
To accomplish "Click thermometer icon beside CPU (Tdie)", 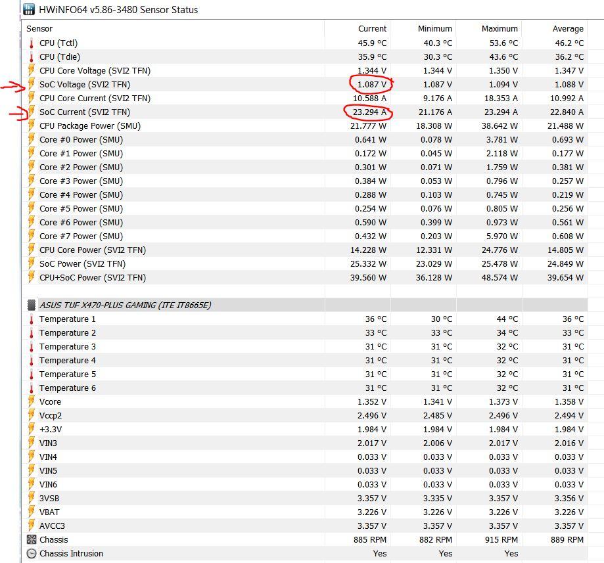I will pos(32,57).
